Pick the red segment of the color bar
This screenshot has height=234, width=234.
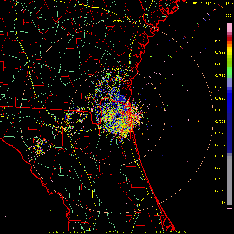pyautogui.click(x=230, y=39)
